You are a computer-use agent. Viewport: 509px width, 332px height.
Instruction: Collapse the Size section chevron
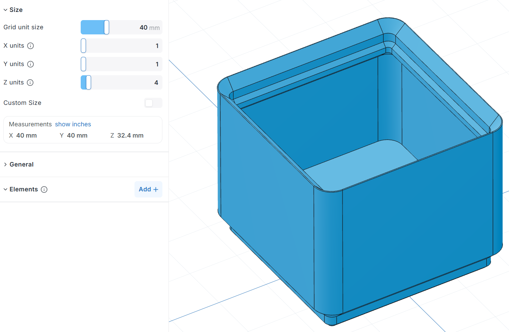point(5,10)
